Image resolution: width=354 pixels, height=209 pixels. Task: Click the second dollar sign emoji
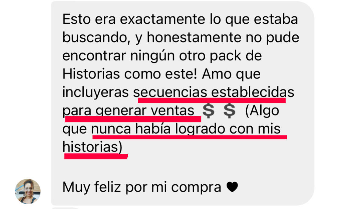229,111
